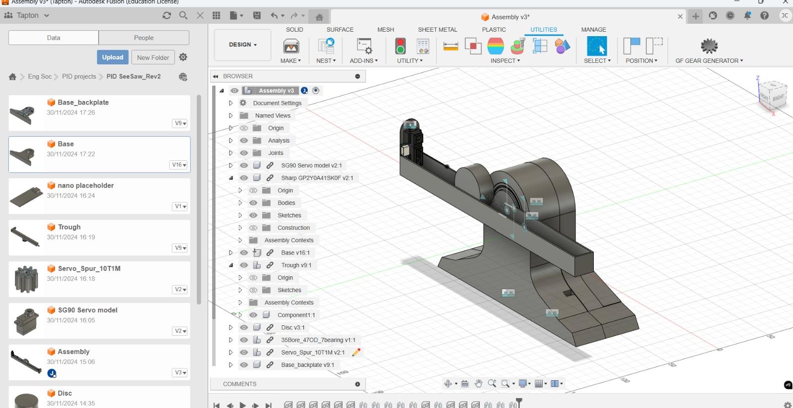This screenshot has width=793, height=408.
Task: Open the Nest tool icon
Action: point(326,46)
